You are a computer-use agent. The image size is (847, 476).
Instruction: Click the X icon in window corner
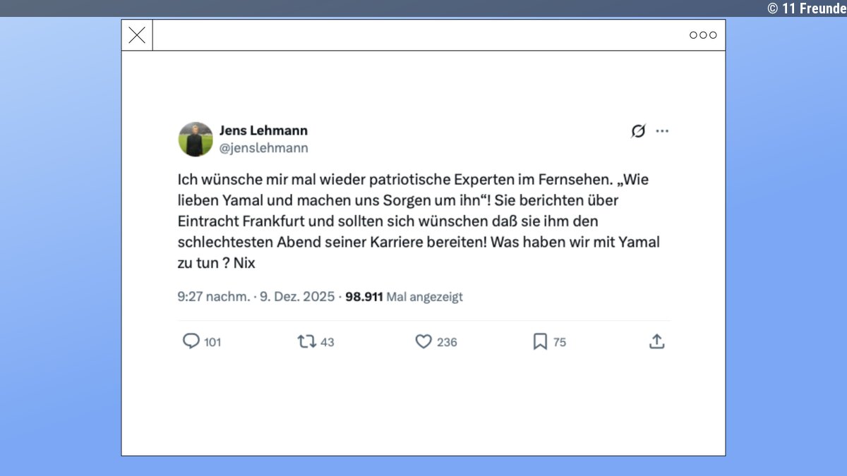(x=137, y=35)
